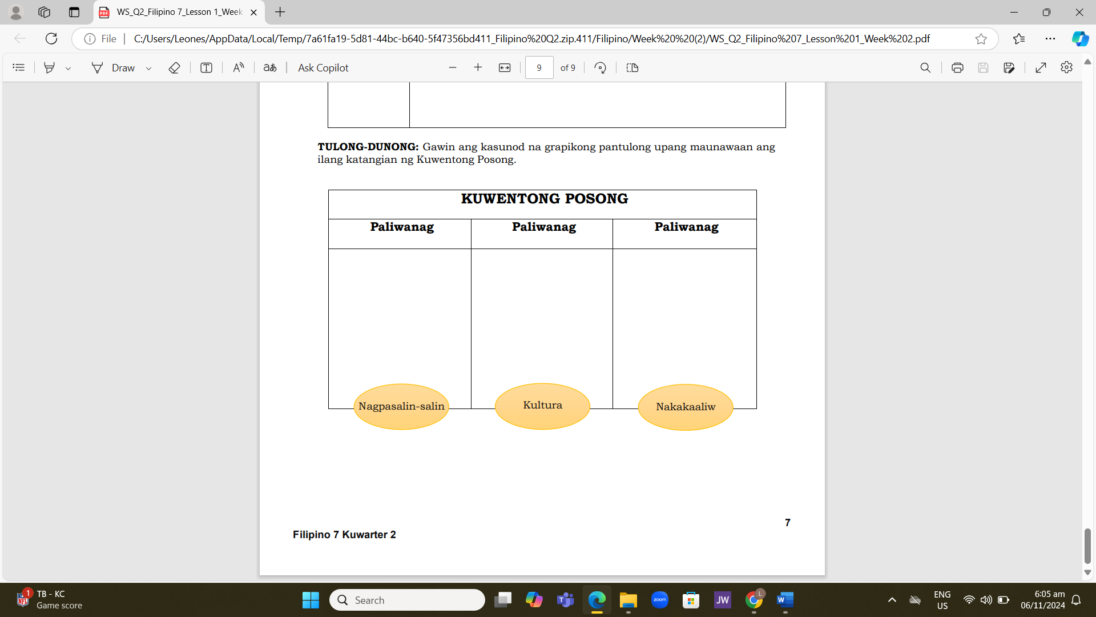Screen dimensions: 1096x617
Task: Click the Save as icon
Action: [x=1009, y=67]
